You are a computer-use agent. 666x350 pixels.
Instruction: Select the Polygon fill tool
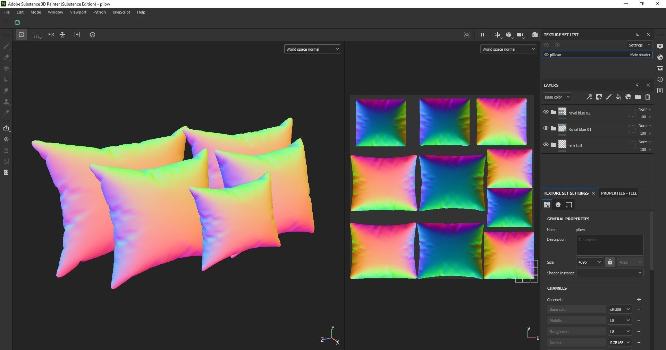(x=6, y=79)
